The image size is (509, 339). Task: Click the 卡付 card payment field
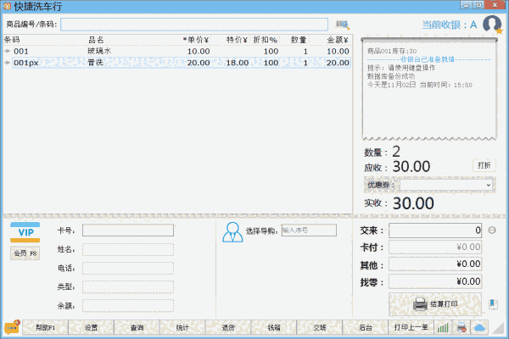pyautogui.click(x=435, y=247)
